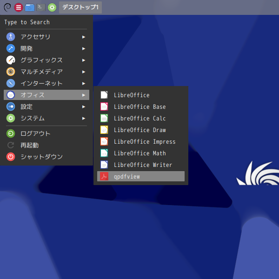The width and height of the screenshot is (279, 279).
Task: Click ログアウト to log out
Action: tap(46, 133)
